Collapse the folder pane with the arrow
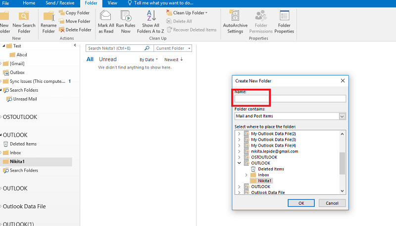The width and height of the screenshot is (396, 226). click(75, 45)
